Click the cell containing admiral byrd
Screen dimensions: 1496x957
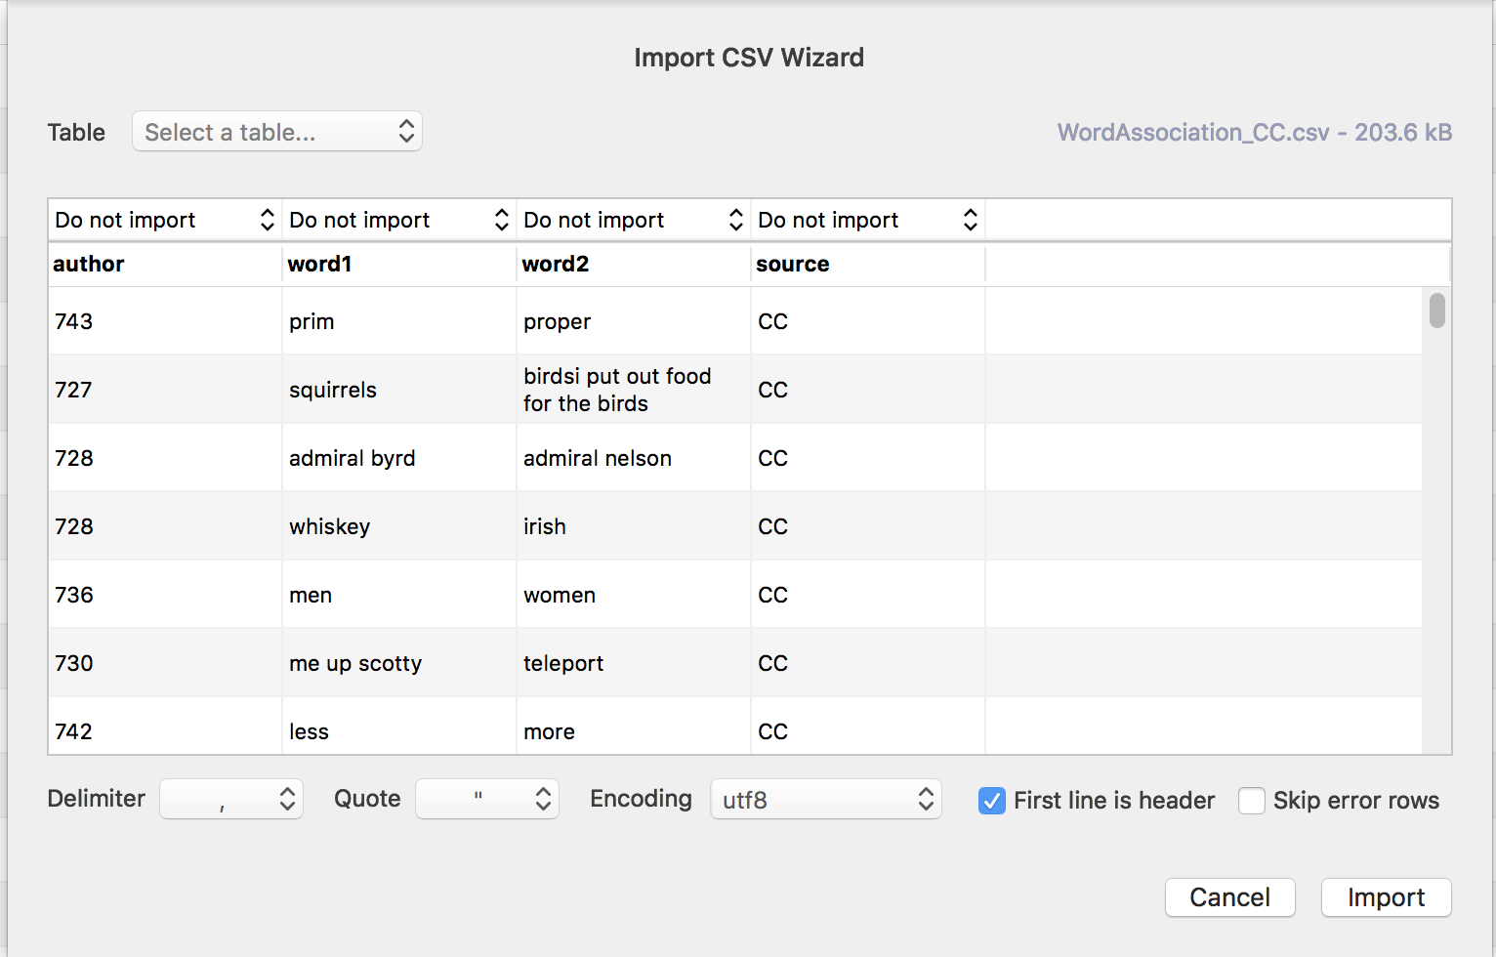click(352, 457)
